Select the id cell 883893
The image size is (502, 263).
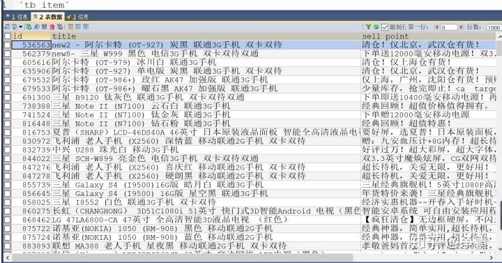[x=31, y=246]
